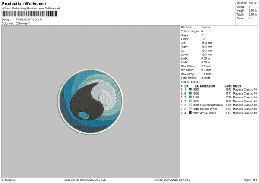Click thread code 1177 in the Code column
This screenshot has width=259, height=183.
click(228, 94)
